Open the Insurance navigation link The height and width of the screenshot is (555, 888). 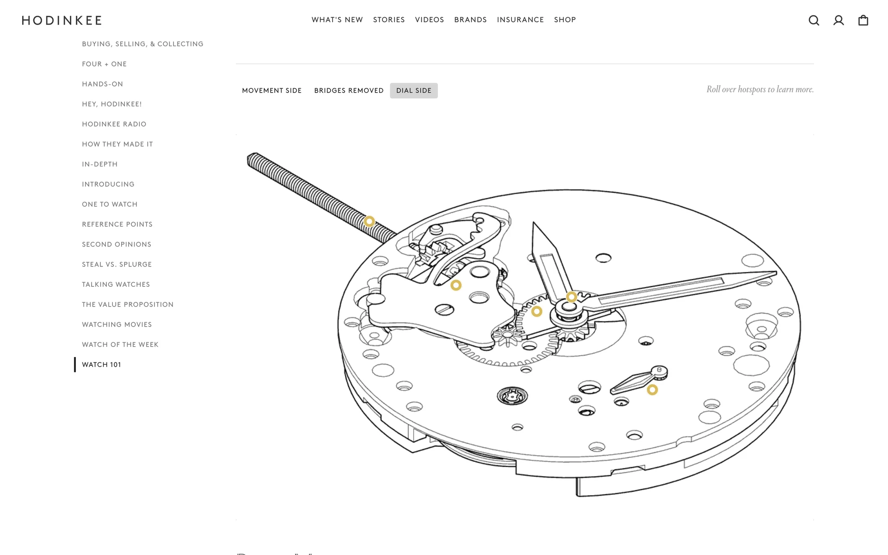pos(520,20)
